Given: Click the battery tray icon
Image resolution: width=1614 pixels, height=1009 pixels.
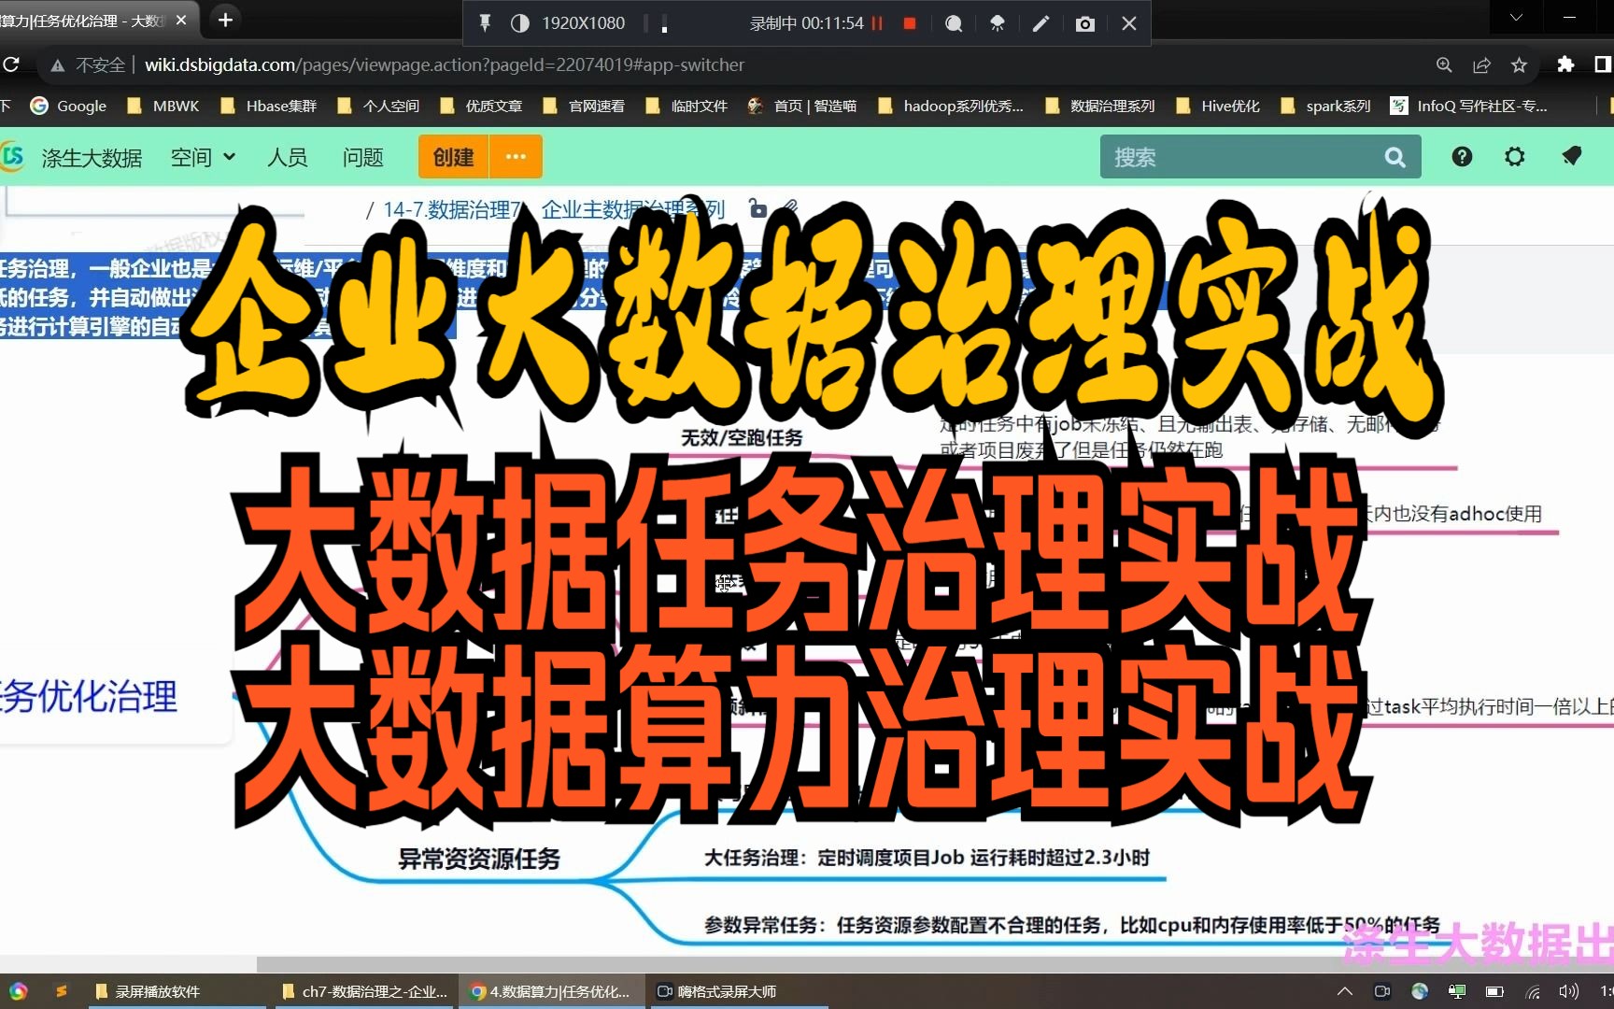Looking at the screenshot, I should pos(1494,991).
